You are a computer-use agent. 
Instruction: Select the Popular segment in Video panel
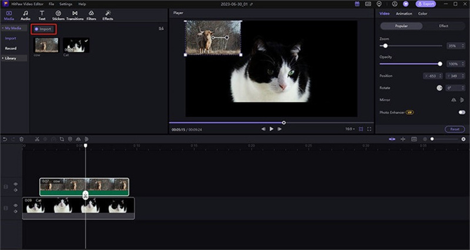(401, 26)
